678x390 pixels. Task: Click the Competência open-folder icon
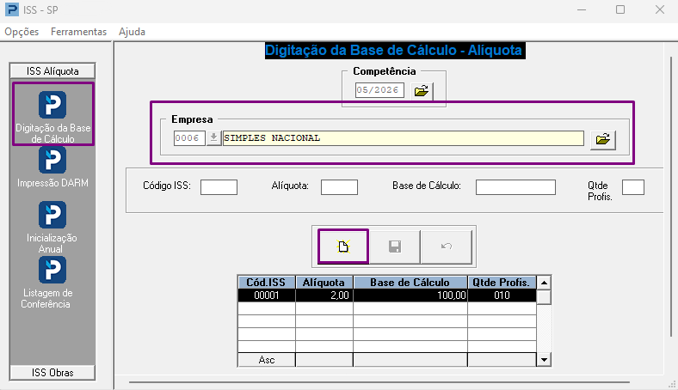click(421, 91)
